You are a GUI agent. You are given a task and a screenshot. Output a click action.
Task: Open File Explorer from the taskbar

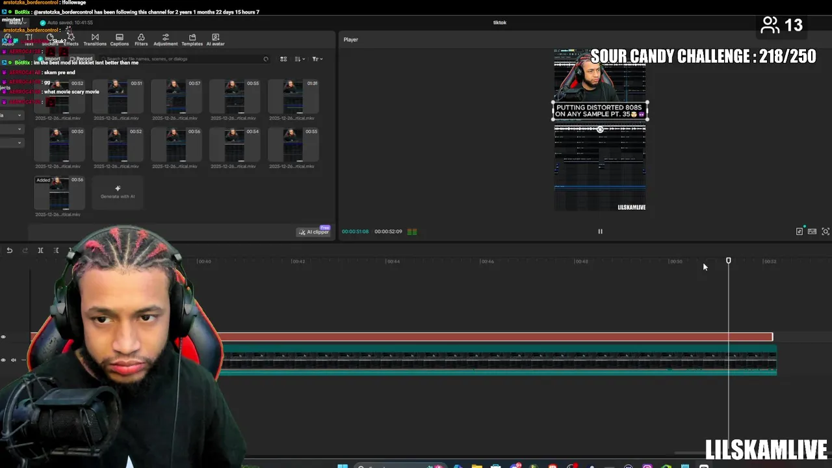point(477,465)
